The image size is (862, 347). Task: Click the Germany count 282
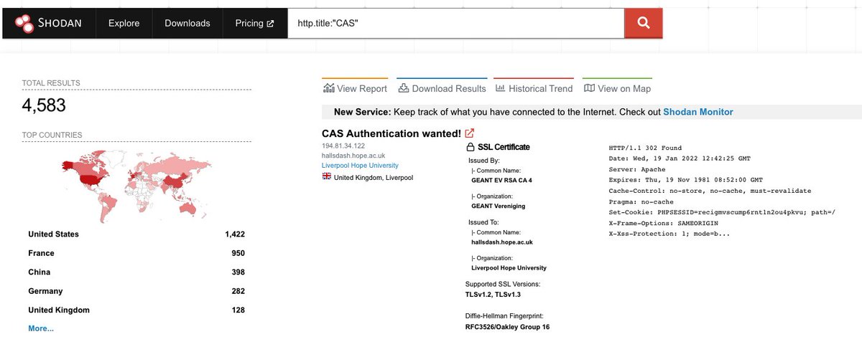[x=238, y=291]
